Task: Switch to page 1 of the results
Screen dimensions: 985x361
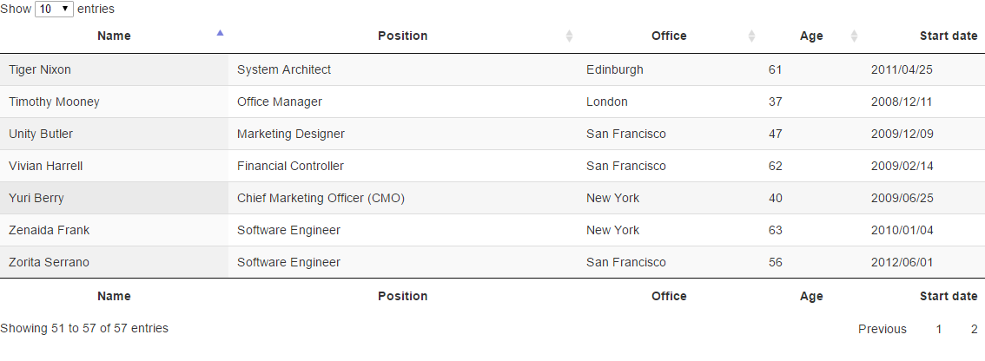Action: coord(938,329)
